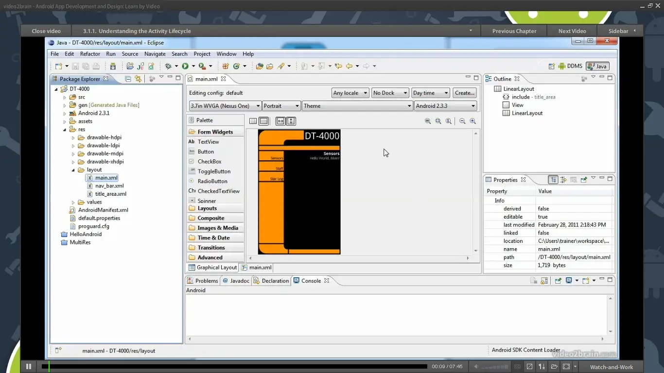Click the Close video button
This screenshot has height=373, width=664.
coord(46,31)
